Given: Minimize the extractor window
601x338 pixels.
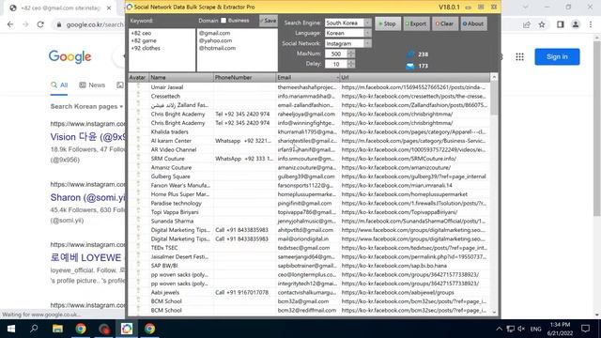Looking at the screenshot, I should [x=468, y=7].
